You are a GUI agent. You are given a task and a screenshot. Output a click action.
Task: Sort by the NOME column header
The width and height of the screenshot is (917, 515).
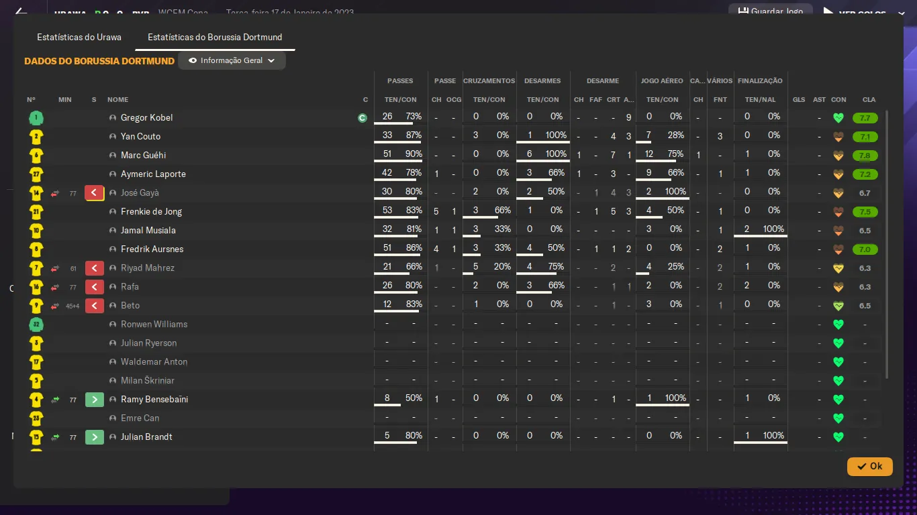pos(117,100)
